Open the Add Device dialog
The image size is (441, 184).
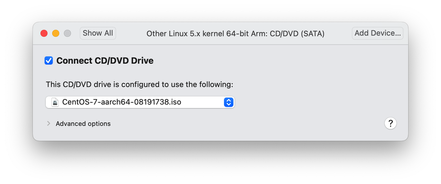378,33
